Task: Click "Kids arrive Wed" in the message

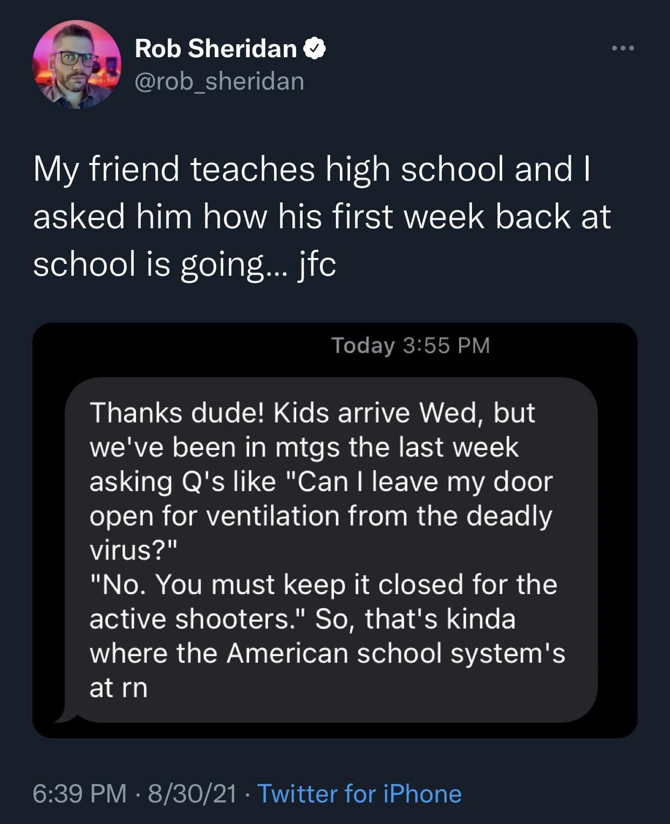Action: coord(375,413)
